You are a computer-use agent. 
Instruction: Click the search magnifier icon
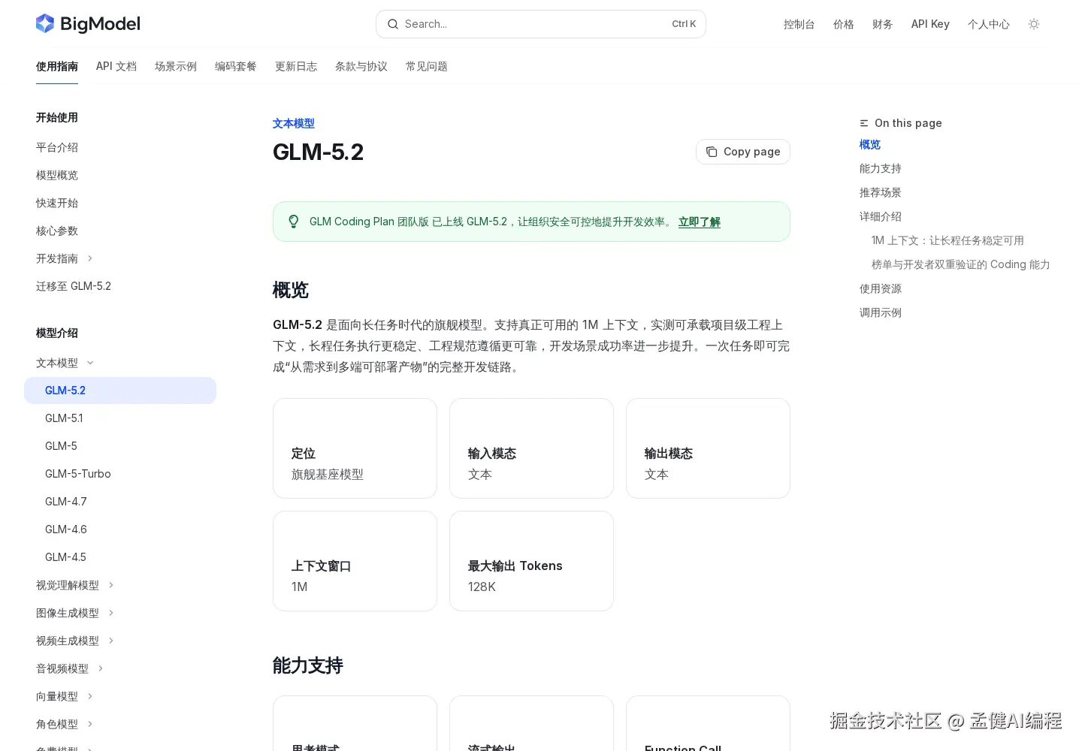click(x=393, y=24)
